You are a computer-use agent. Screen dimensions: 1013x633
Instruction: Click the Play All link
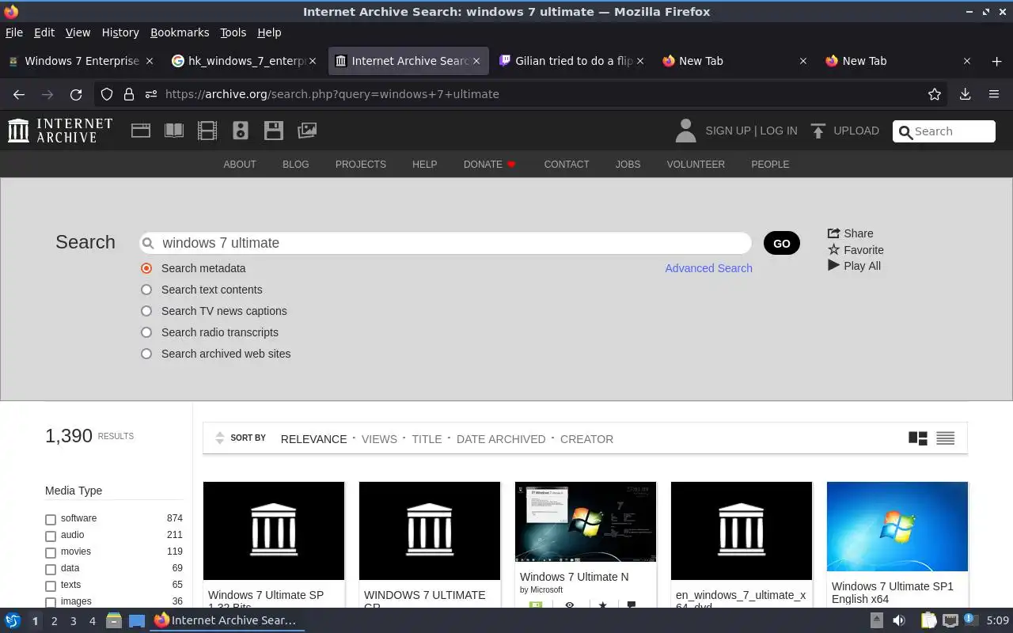pyautogui.click(x=854, y=266)
